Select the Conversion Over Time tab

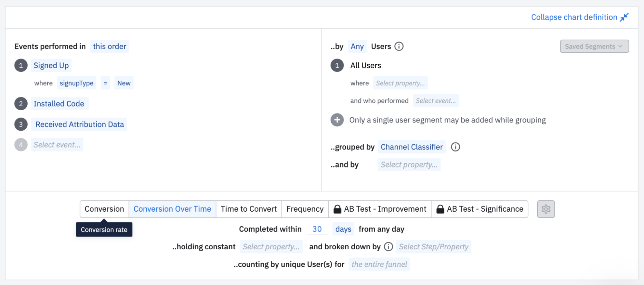click(x=172, y=209)
